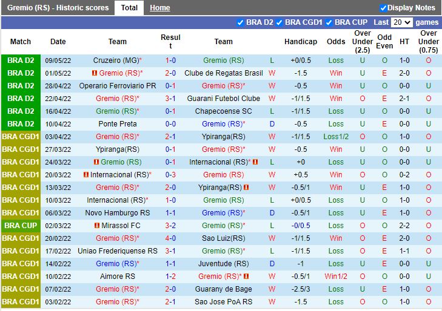The width and height of the screenshot is (442, 311).
Task: Open Ponte Preta team link
Action: (118, 123)
